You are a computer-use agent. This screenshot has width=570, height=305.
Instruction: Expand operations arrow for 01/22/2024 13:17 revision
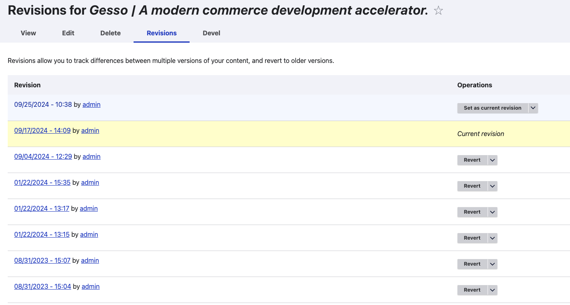(492, 212)
